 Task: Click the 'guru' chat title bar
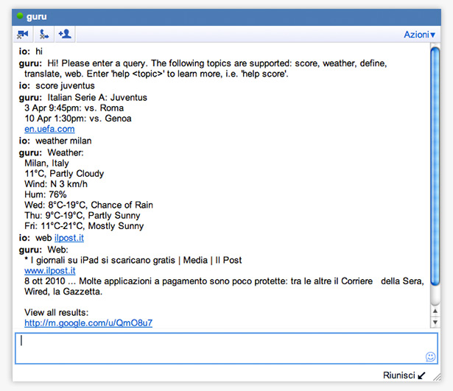[221, 15]
